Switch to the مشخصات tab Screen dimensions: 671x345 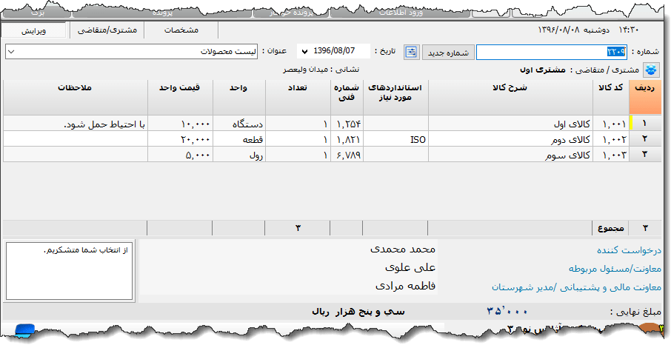point(181,30)
